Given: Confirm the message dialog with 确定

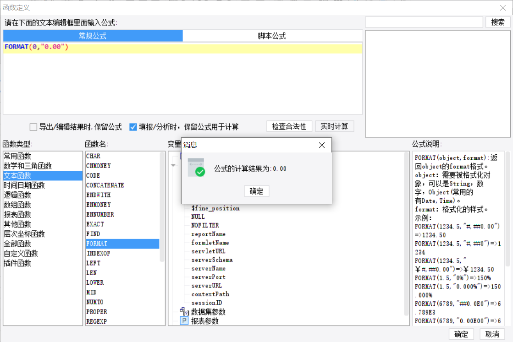Looking at the screenshot, I should (x=257, y=191).
